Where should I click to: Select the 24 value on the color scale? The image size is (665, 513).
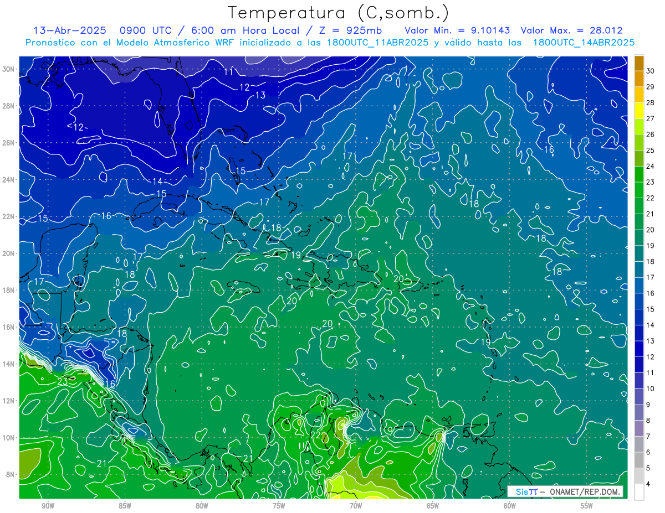(650, 166)
